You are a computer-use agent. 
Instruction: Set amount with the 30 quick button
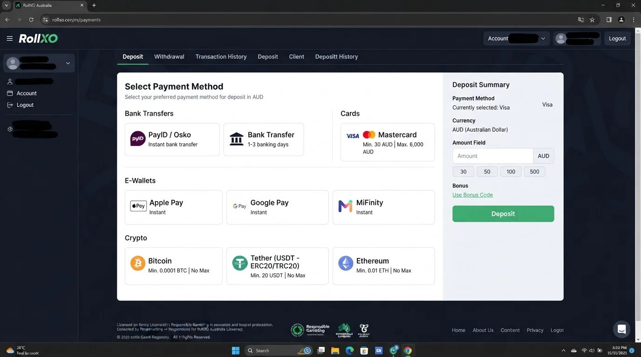click(463, 172)
